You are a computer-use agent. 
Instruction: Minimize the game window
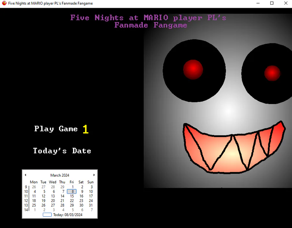258,3
